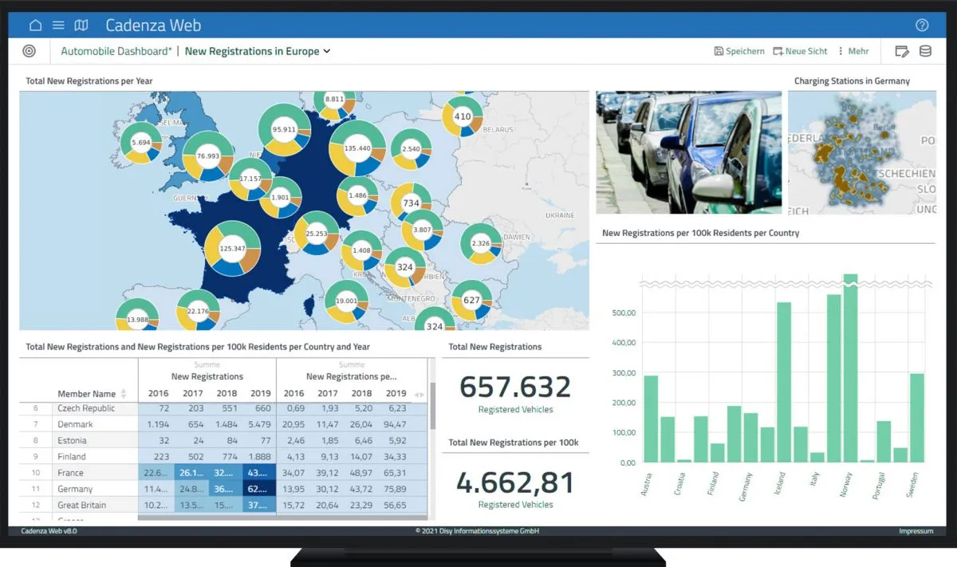Open the Charging Stations in Germany map

[x=861, y=152]
